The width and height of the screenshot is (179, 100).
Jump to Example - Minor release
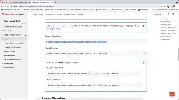(168, 27)
